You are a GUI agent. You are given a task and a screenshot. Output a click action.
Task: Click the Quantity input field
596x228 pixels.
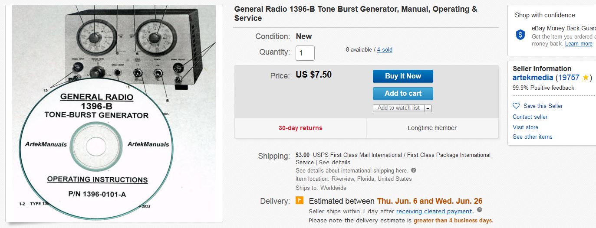click(x=305, y=53)
